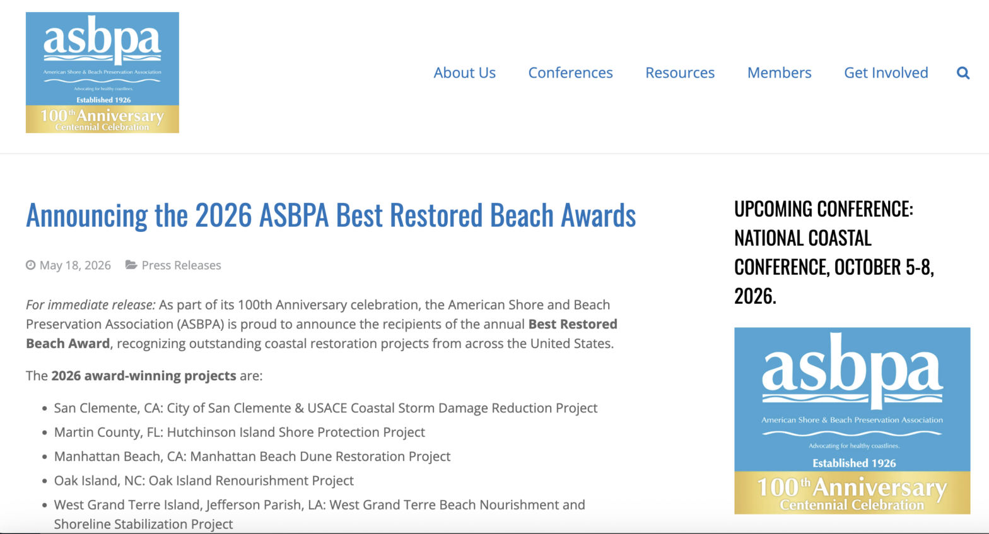This screenshot has height=534, width=989.
Task: Click the article title about Best Restored Beach Awards
Action: click(x=331, y=216)
